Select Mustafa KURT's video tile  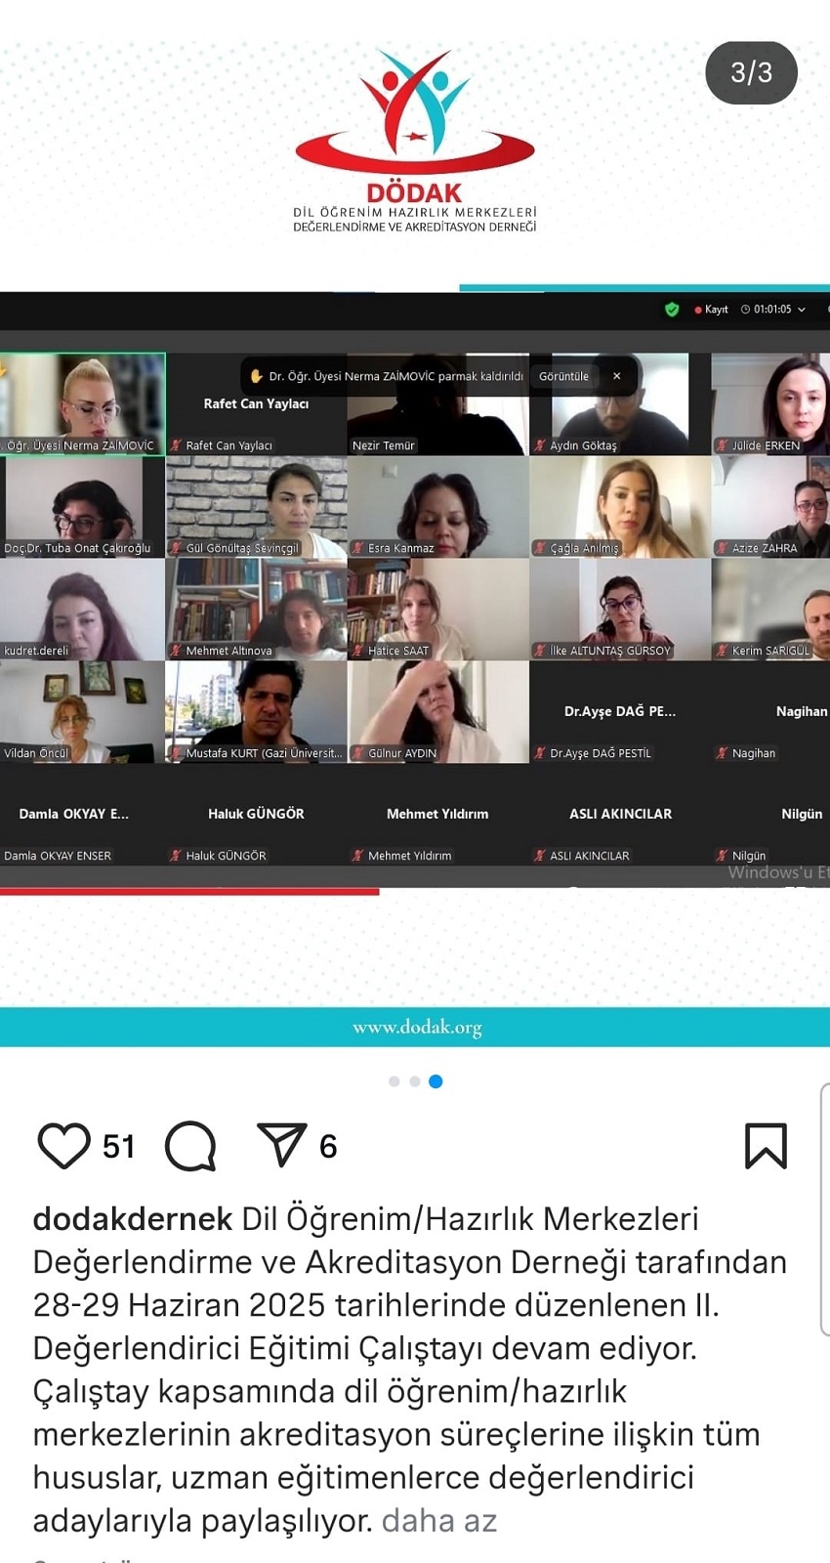click(x=257, y=712)
